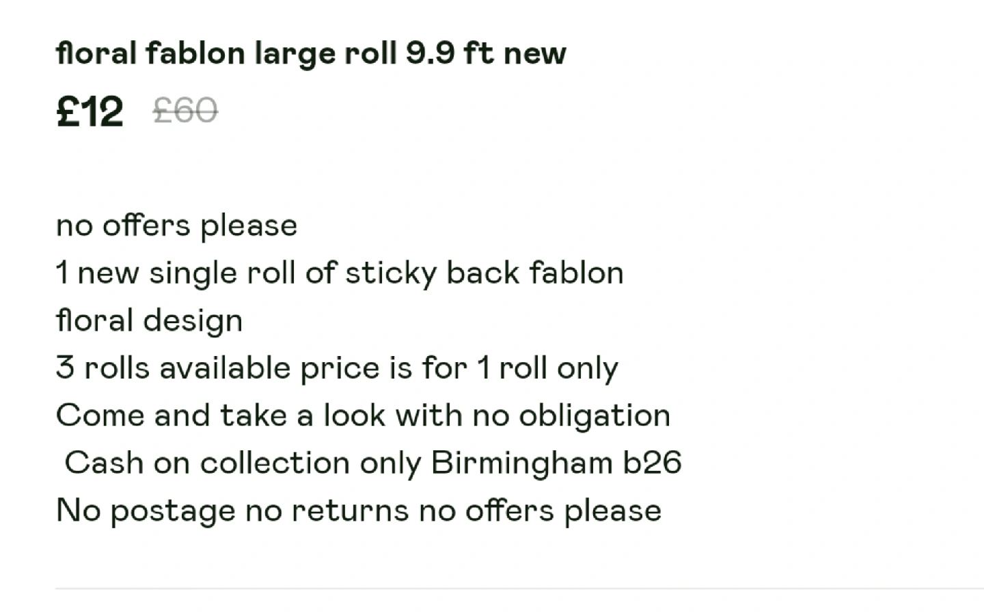Select the "sticky back fablon" phrase

tap(484, 273)
